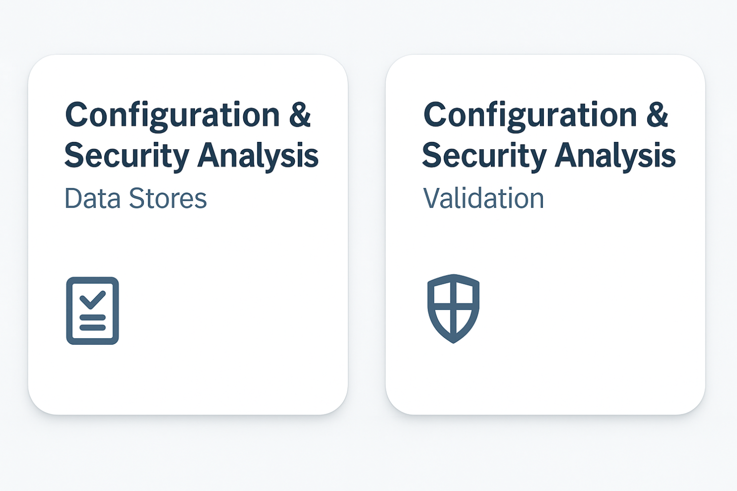Select "Security Analysis" heading on Data Stores tile
This screenshot has width=737, height=491.
pos(192,155)
